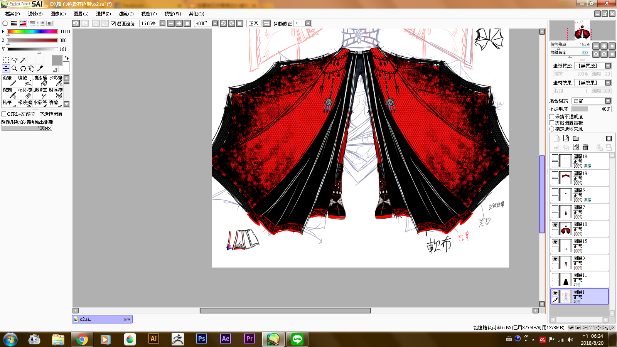Choose the 油漆桶 bucket fill tool
This screenshot has width=617, height=347.
pos(40,81)
